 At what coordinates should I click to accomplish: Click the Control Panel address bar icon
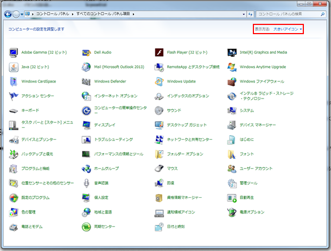28,14
